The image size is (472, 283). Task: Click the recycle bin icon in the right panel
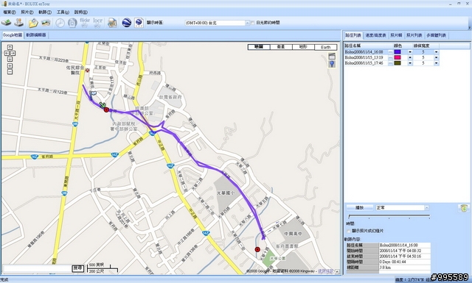point(464,208)
